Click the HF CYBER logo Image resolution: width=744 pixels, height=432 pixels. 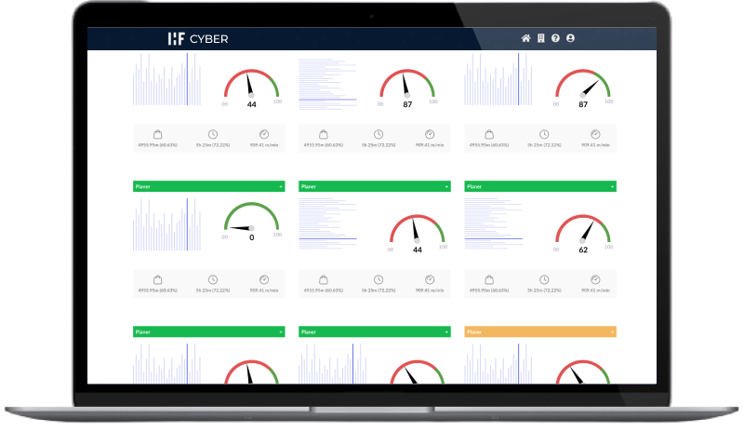click(198, 39)
